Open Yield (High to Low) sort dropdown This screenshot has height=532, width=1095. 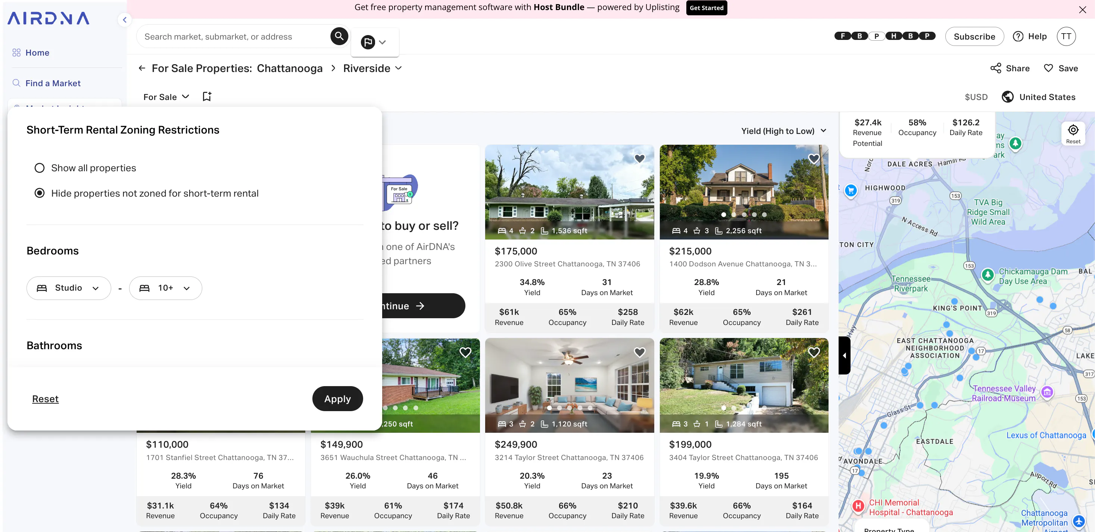click(783, 131)
